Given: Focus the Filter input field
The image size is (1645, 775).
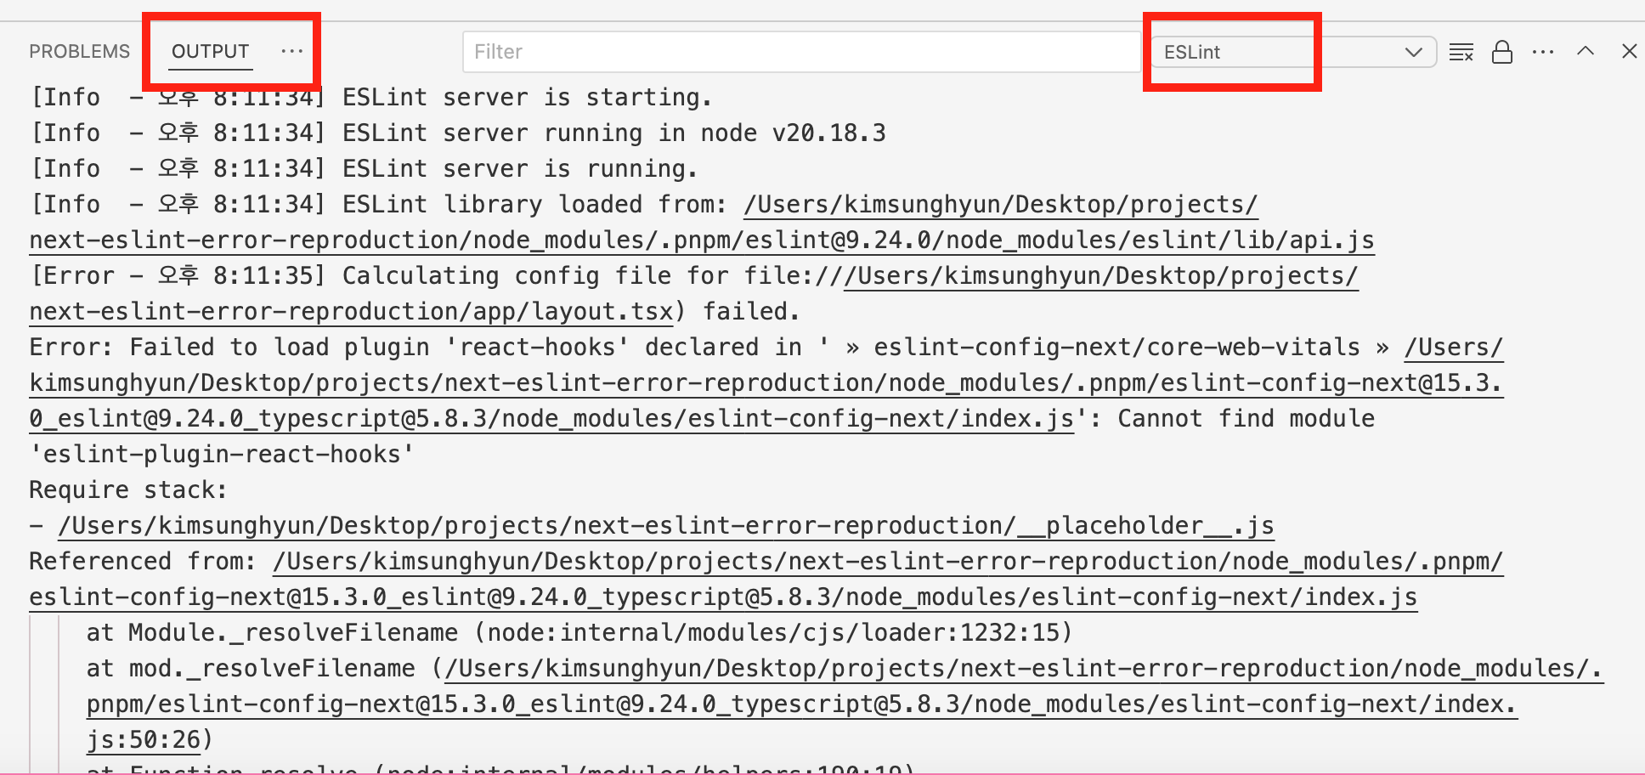Looking at the screenshot, I should point(800,52).
